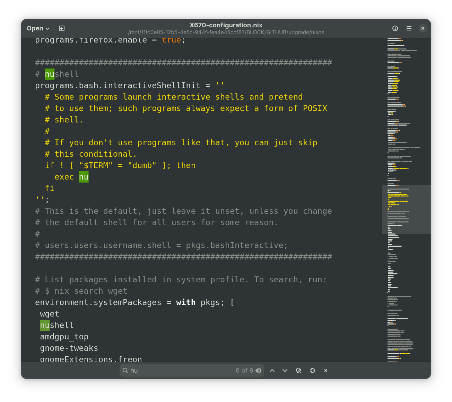Clear the search text entry

point(258,371)
